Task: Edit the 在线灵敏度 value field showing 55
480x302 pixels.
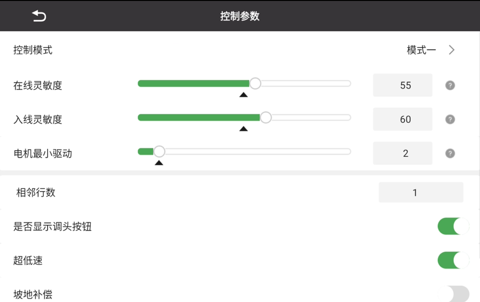Action: click(x=403, y=85)
